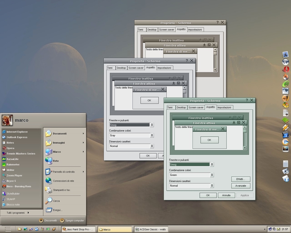Open Normal font size dropdown in gray window

point(152,146)
